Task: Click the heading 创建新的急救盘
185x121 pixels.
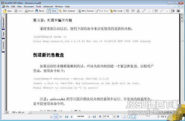Action: (x=48, y=55)
